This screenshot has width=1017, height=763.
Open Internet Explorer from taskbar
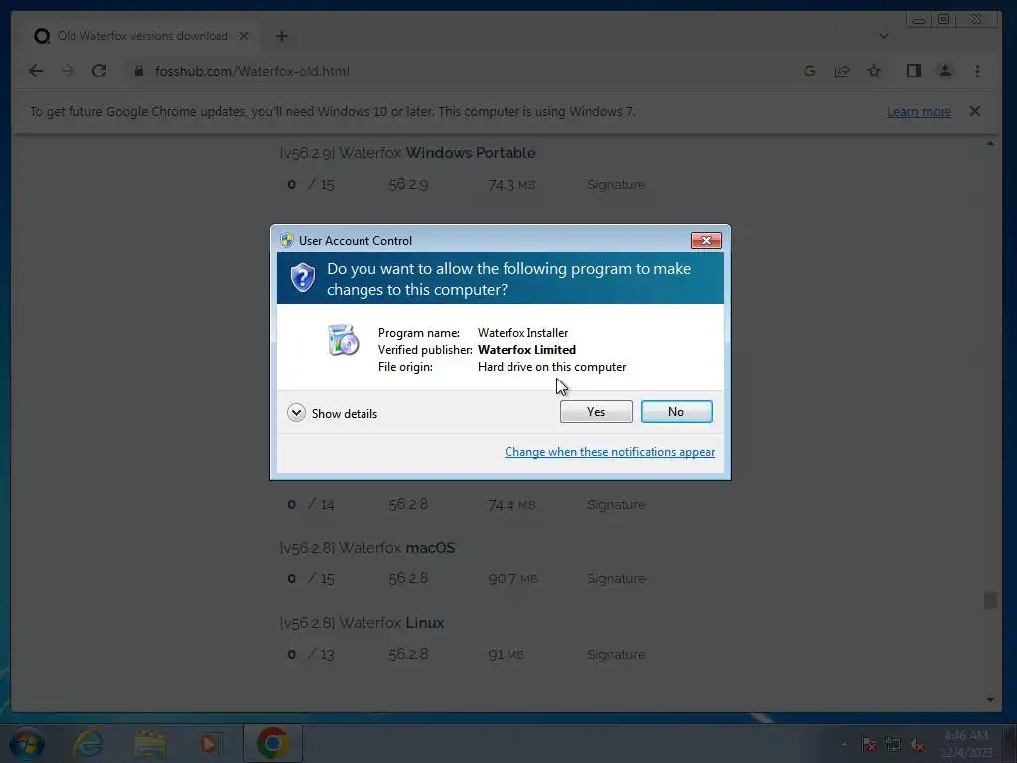pos(88,743)
